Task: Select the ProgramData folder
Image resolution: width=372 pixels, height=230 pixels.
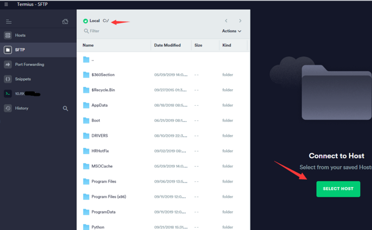Action: 163,212
